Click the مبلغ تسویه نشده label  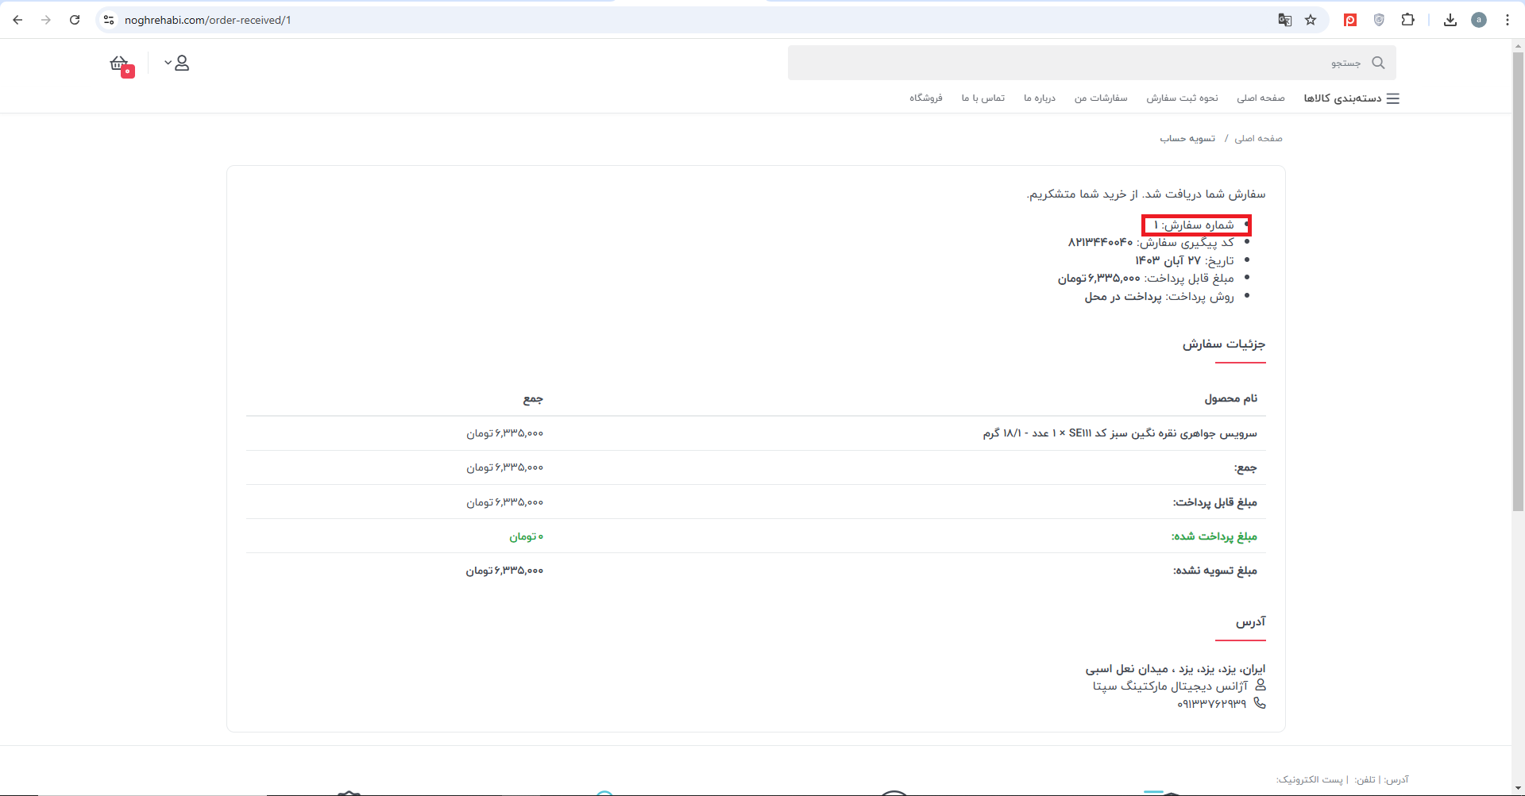click(x=1215, y=571)
